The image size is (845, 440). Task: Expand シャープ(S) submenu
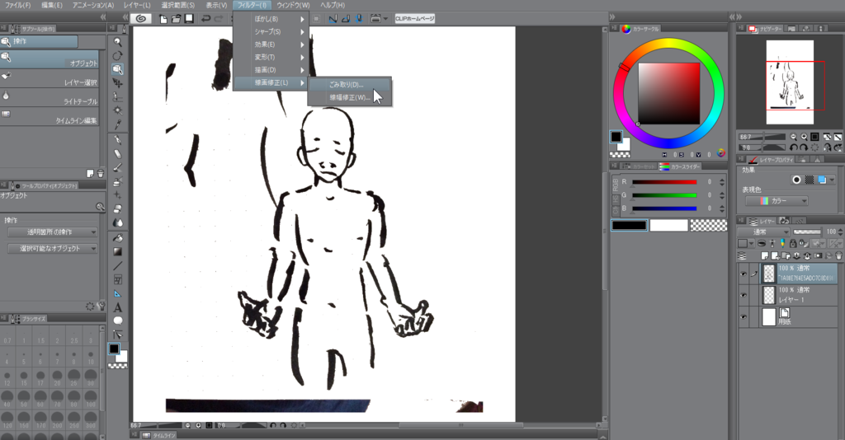point(271,32)
